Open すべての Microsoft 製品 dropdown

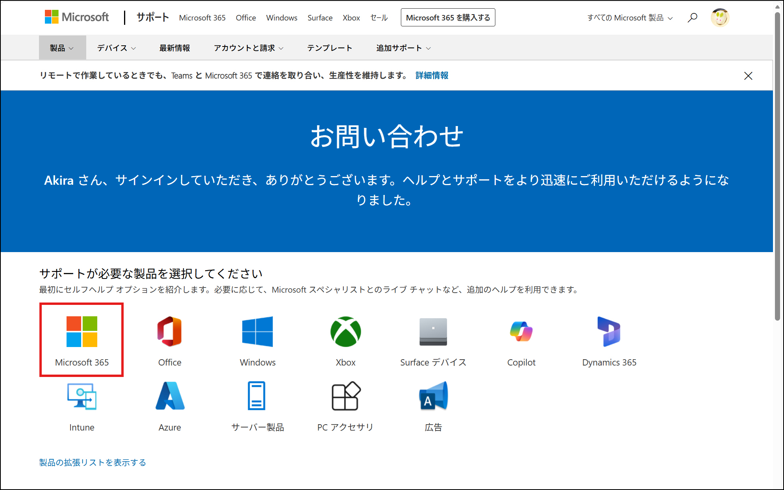[630, 18]
